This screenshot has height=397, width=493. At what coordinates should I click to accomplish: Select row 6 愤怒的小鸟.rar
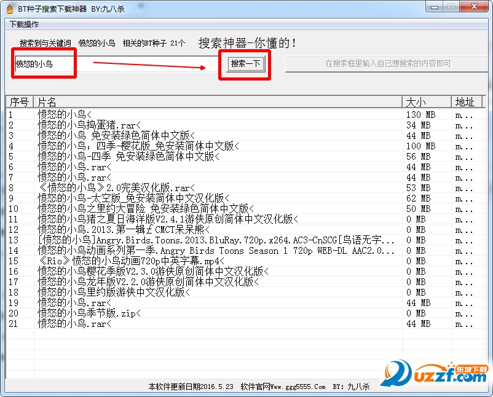point(244,167)
